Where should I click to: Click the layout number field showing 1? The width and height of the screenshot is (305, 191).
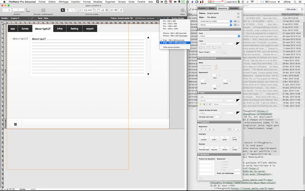[x=19, y=9]
